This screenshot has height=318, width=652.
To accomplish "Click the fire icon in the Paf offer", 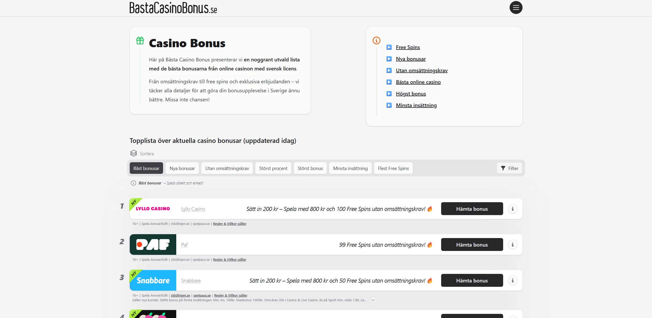I will click(430, 244).
